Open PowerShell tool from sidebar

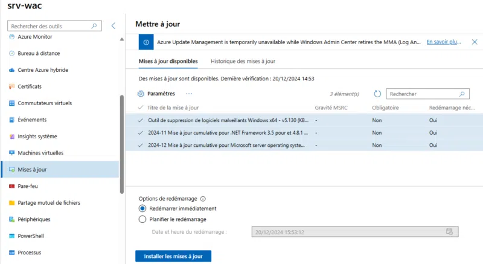click(31, 236)
